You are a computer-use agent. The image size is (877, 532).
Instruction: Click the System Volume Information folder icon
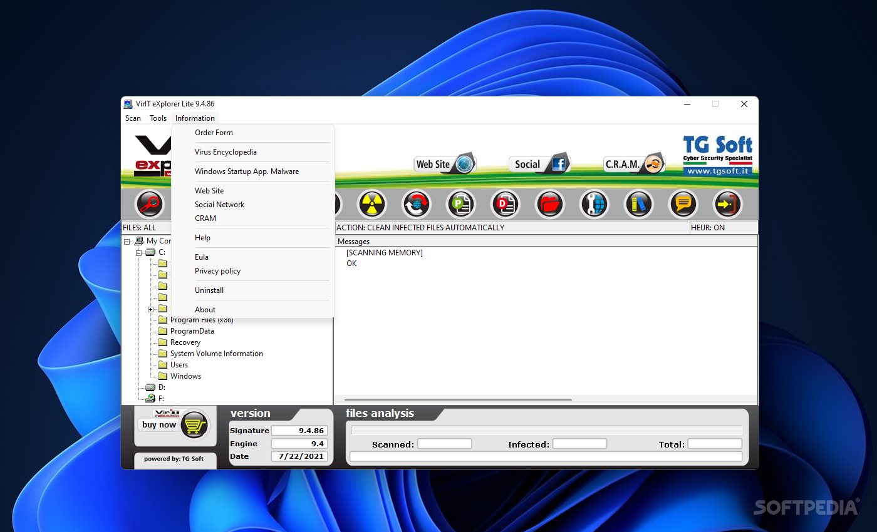tap(162, 354)
